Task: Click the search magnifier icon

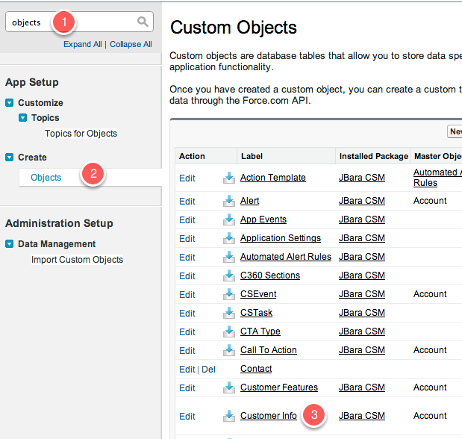Action: 143,22
